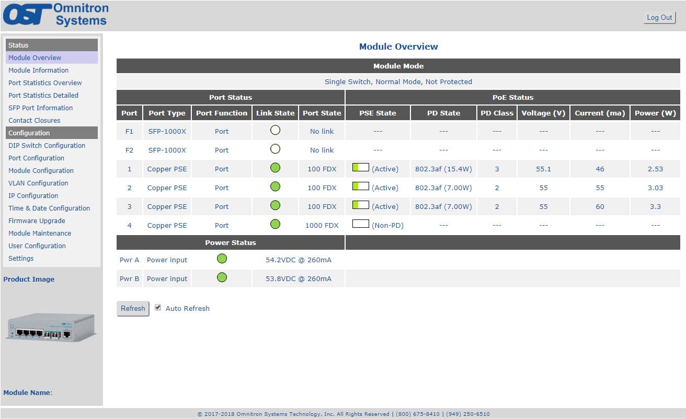
Task: Click the F1 port label
Action: (x=129, y=131)
